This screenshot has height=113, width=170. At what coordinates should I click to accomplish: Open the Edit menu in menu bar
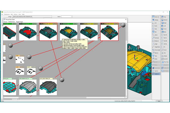(x=12, y=14)
